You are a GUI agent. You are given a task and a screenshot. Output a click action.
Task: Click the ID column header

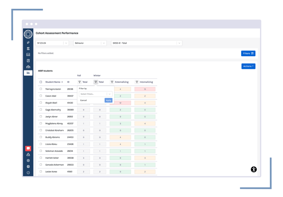click(x=68, y=82)
